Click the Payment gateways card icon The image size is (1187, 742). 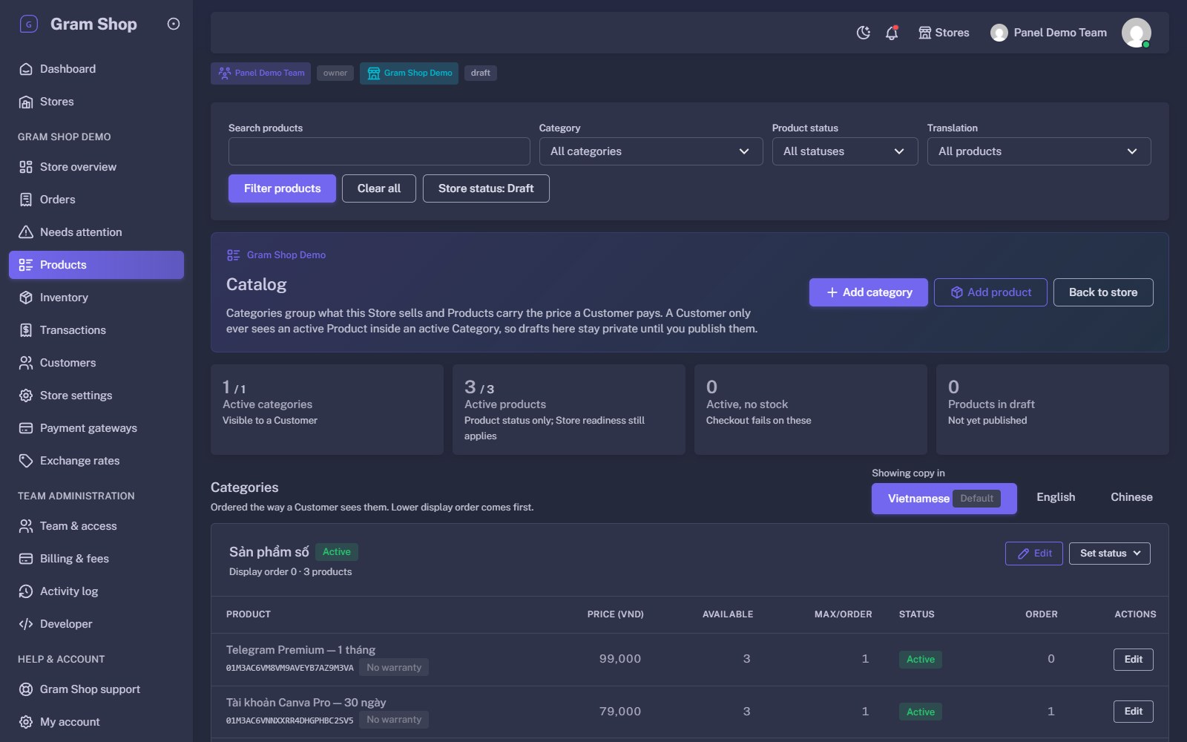pos(26,428)
